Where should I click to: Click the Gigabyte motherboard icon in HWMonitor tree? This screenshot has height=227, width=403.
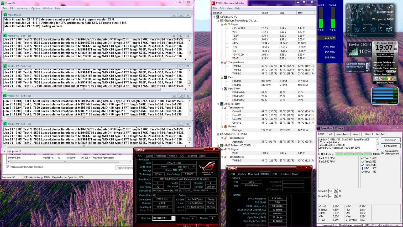[x=222, y=21]
